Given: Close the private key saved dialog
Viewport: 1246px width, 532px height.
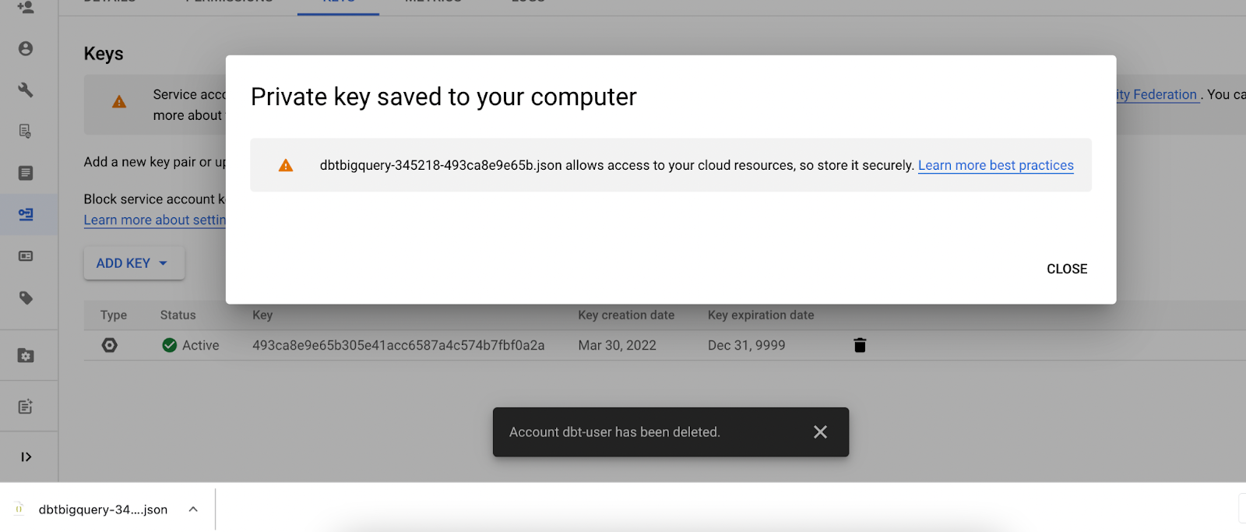Looking at the screenshot, I should [x=1067, y=269].
